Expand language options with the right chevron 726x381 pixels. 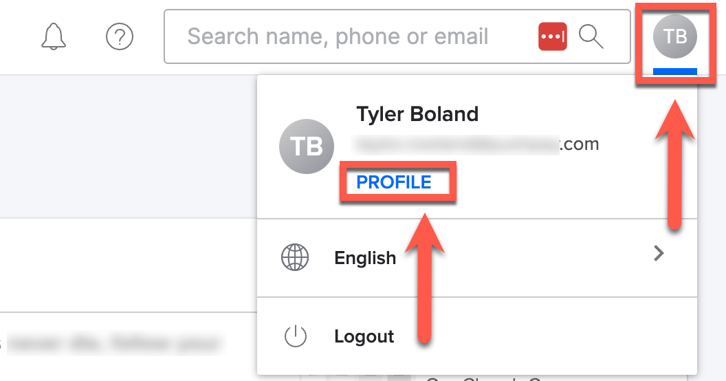659,253
